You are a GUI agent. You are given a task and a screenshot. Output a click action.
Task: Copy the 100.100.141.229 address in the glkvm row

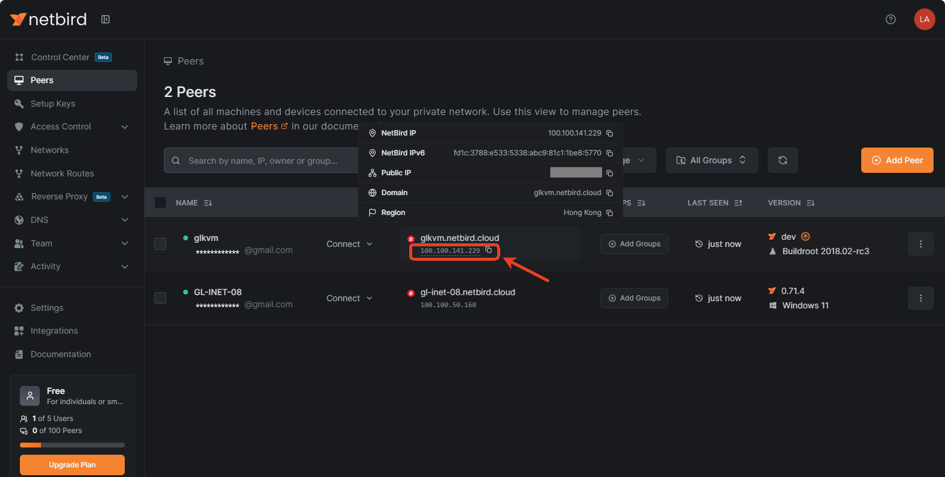click(489, 250)
